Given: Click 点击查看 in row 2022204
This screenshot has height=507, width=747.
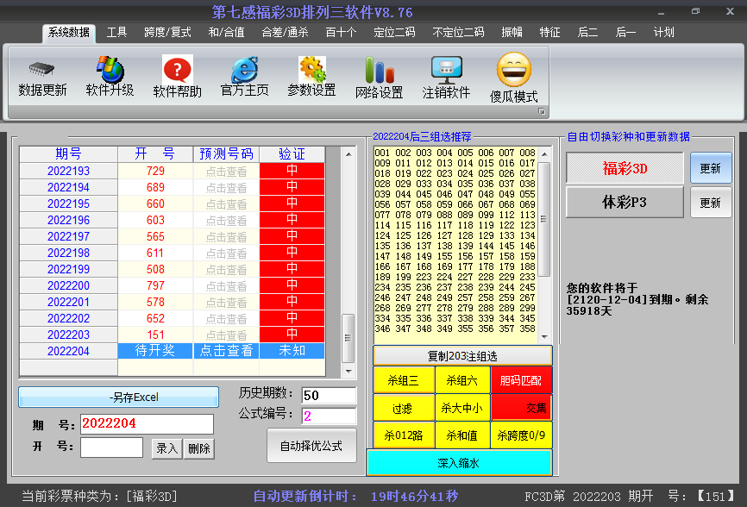Looking at the screenshot, I should coord(226,351).
